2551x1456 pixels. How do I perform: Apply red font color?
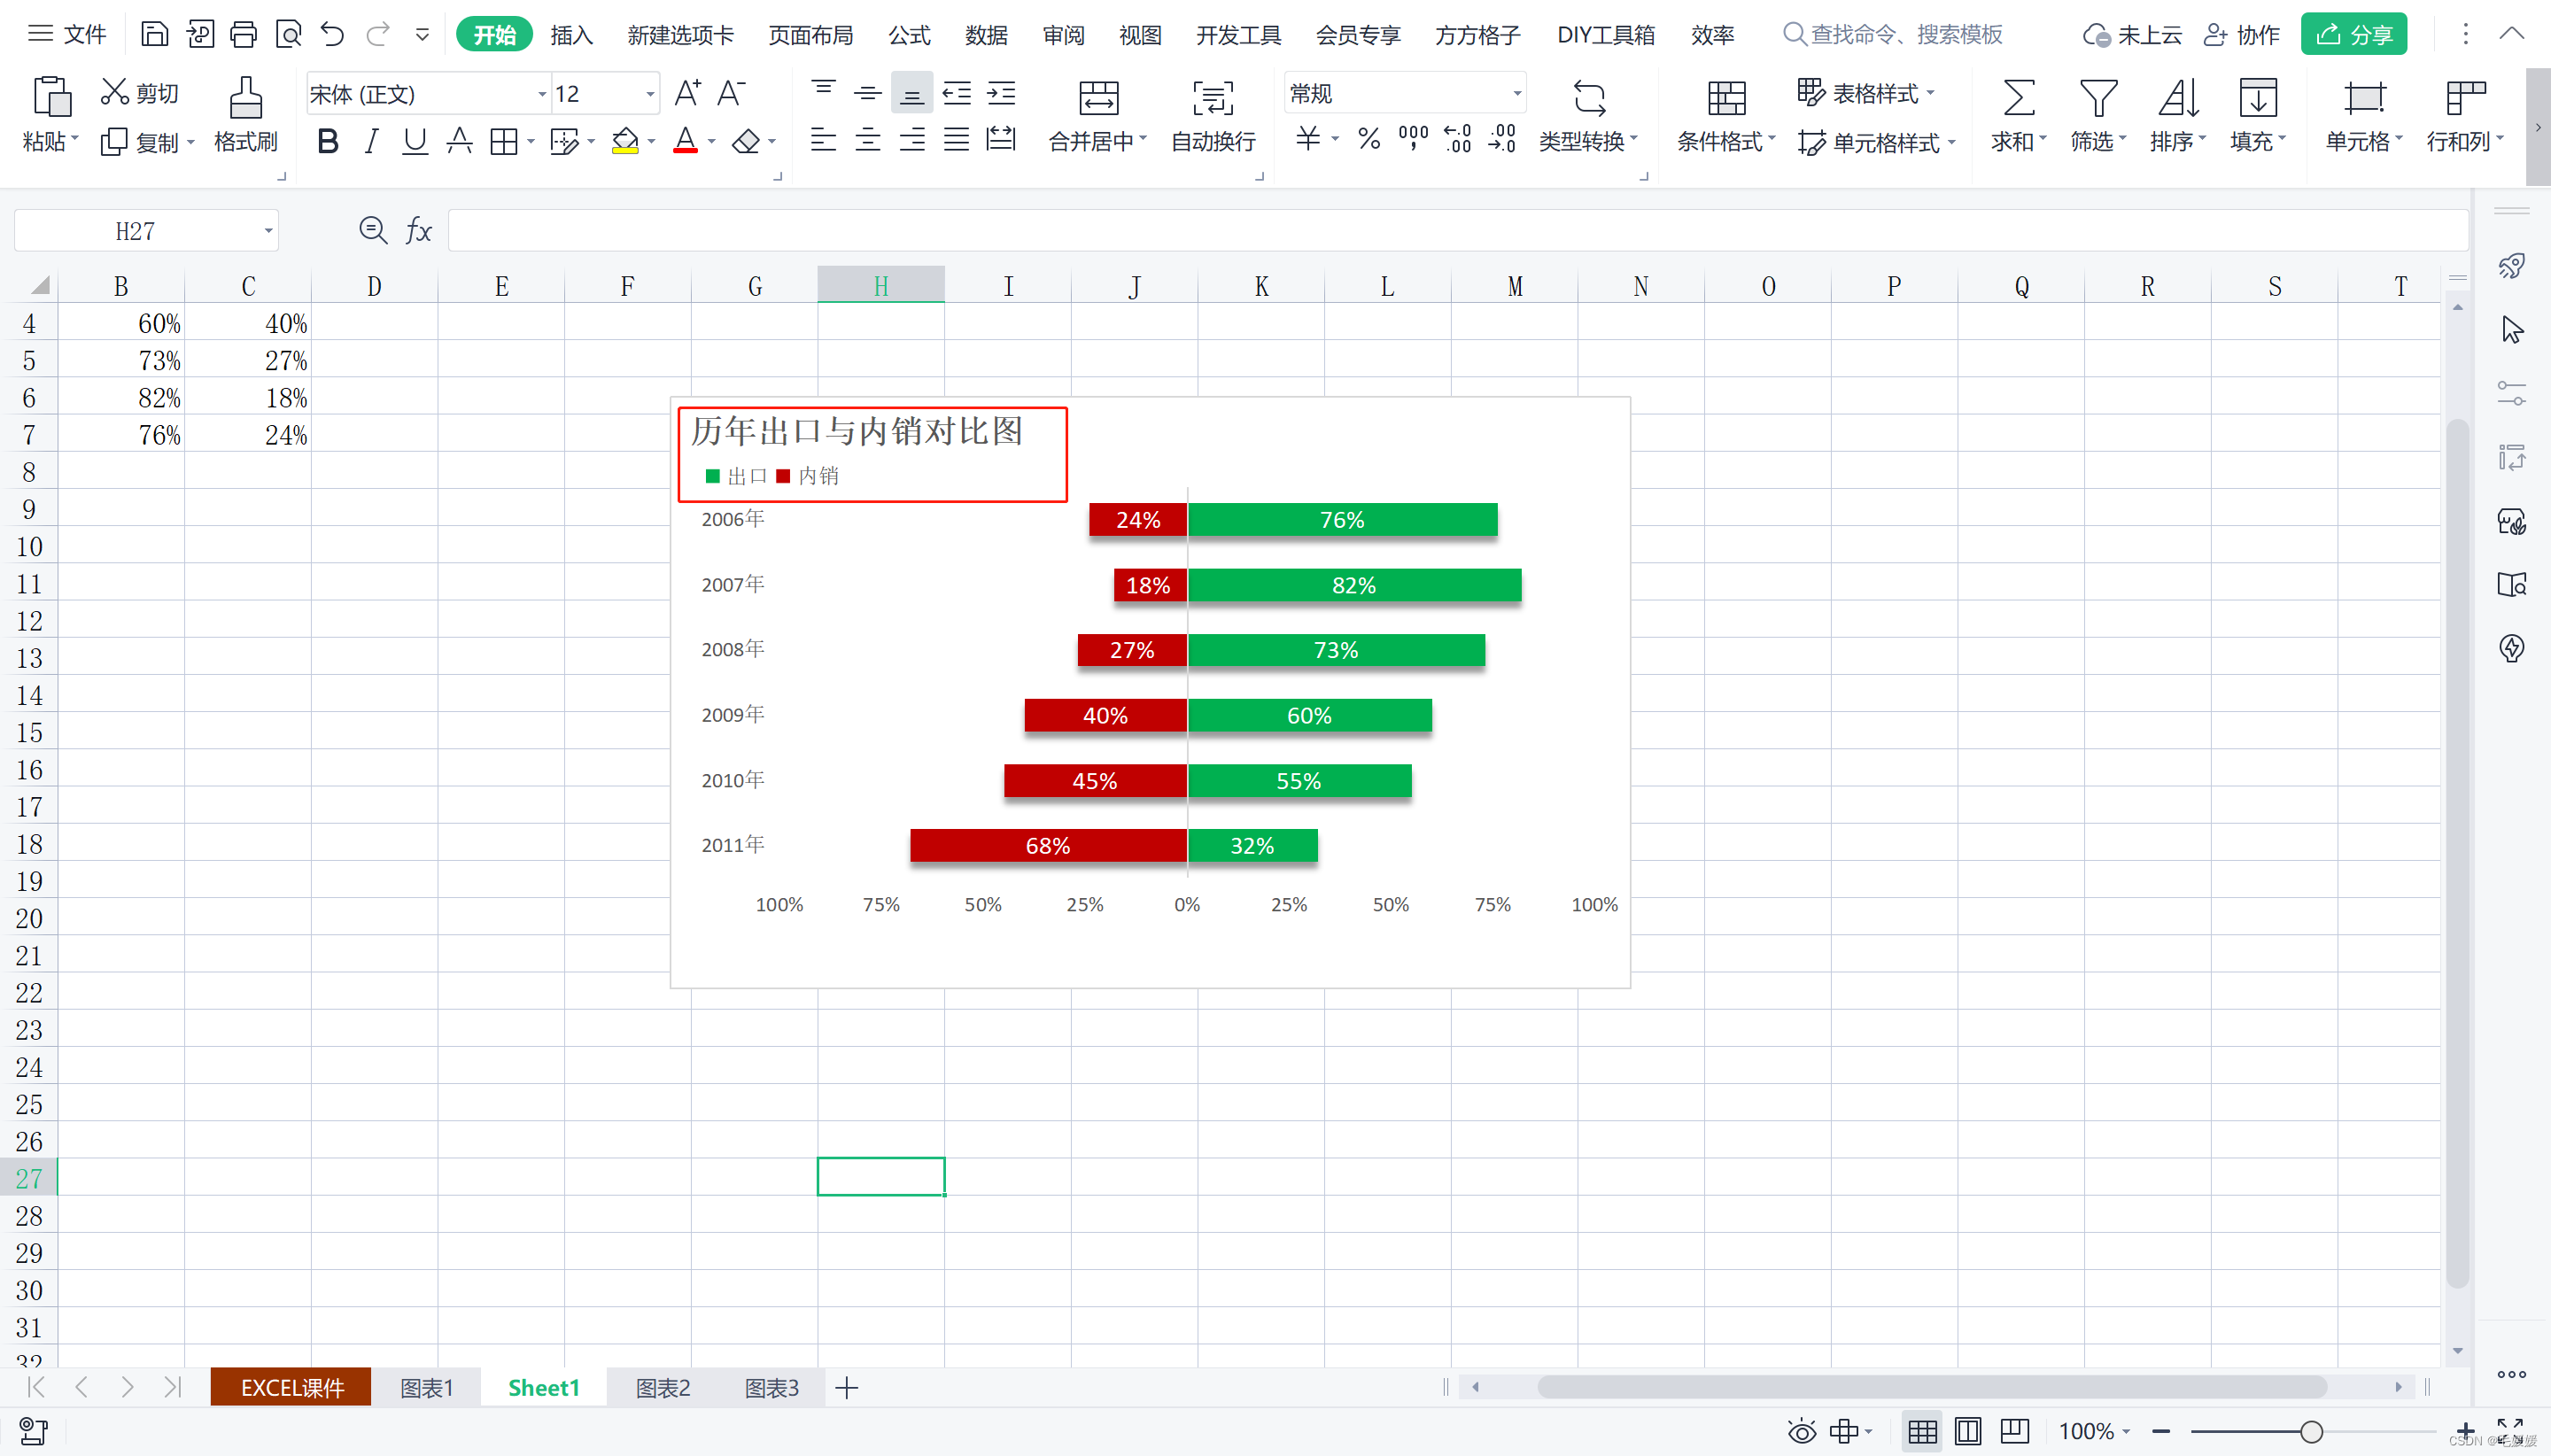(685, 141)
